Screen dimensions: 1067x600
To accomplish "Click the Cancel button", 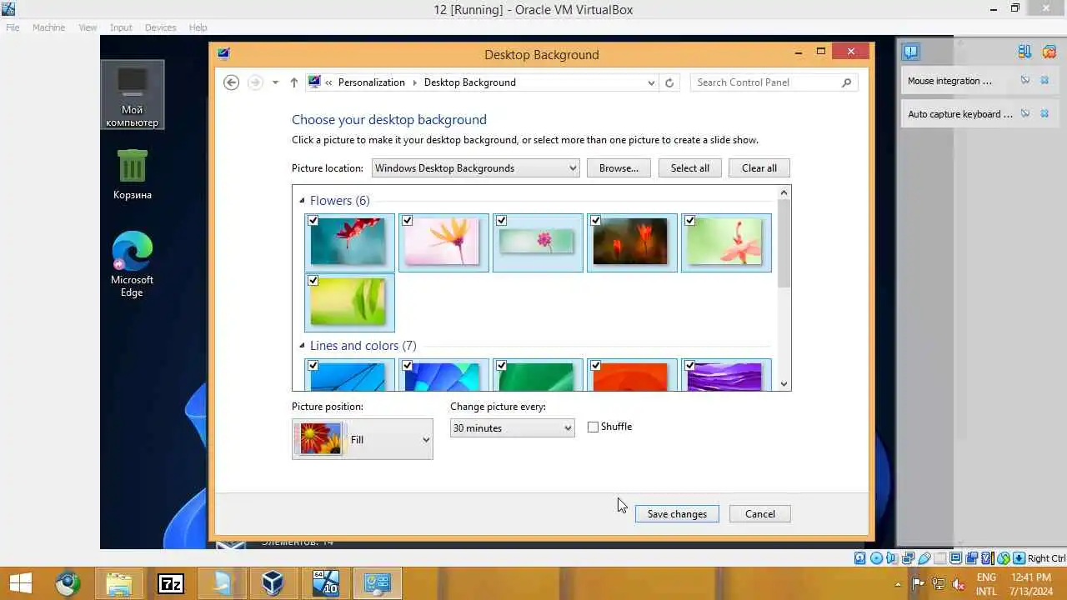I will tap(760, 514).
